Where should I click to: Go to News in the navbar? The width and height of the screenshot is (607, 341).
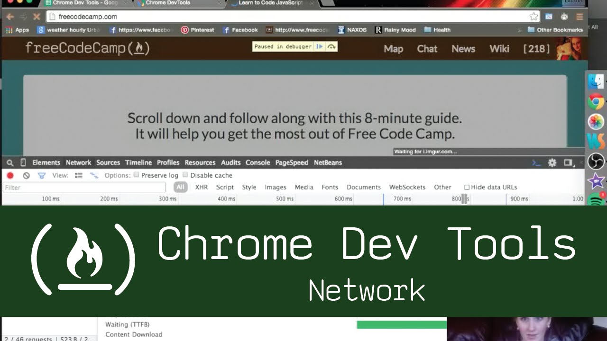click(463, 49)
